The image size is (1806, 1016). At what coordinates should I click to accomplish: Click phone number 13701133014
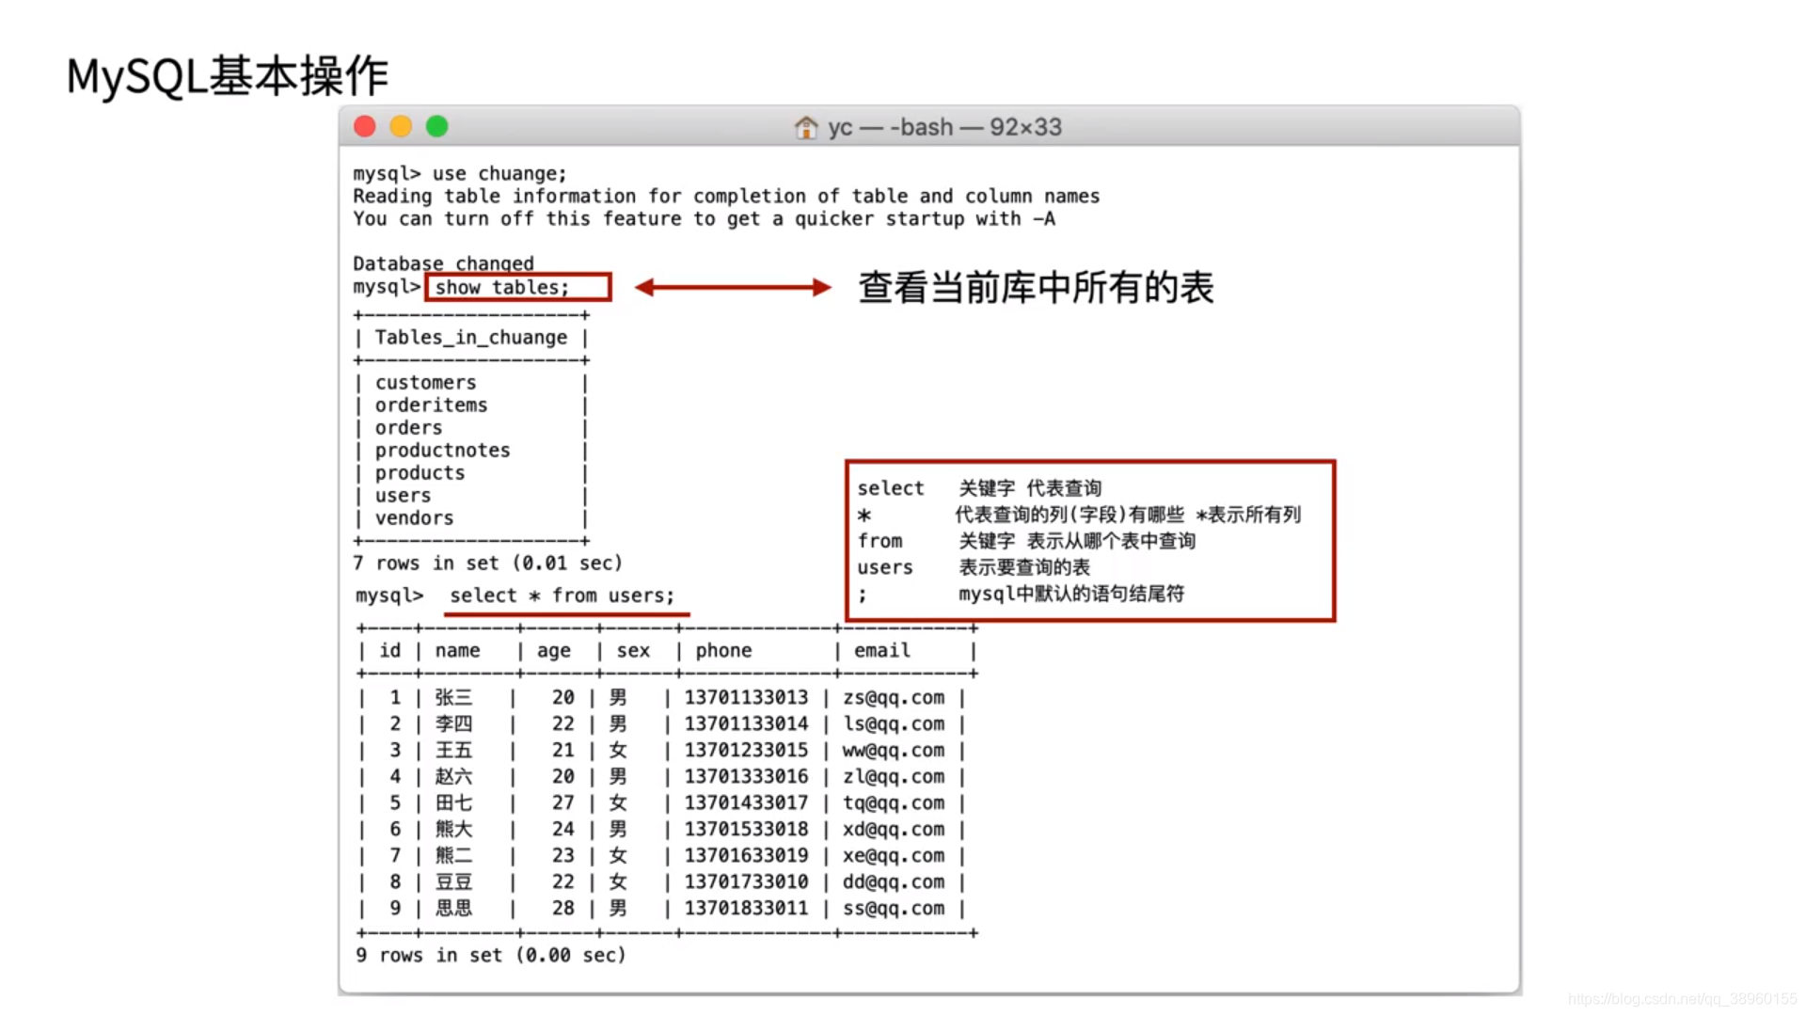tap(746, 724)
